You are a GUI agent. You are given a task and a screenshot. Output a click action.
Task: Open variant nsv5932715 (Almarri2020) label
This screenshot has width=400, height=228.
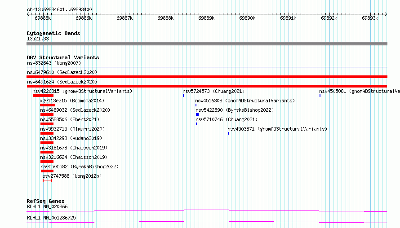[x=72, y=129]
